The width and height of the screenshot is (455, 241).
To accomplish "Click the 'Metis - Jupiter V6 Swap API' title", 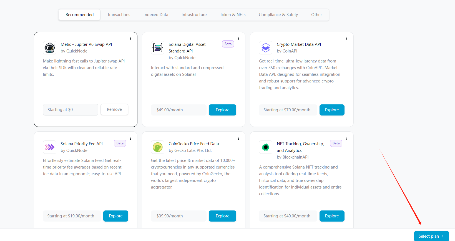I will (86, 44).
